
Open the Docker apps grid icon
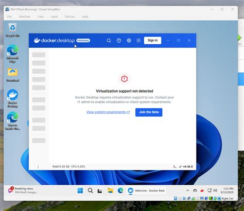coord(138,41)
